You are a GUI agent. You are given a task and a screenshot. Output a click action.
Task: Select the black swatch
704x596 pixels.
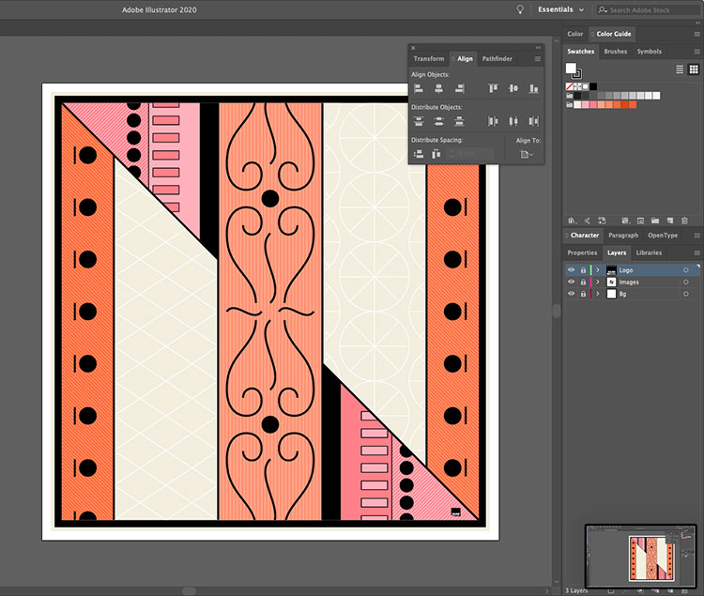tap(593, 86)
